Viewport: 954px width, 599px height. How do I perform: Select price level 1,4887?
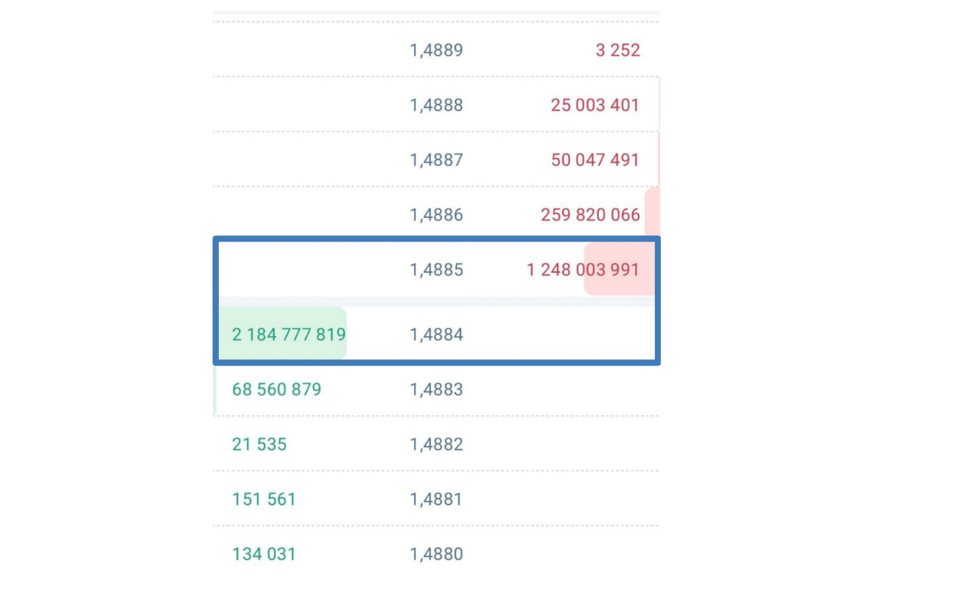point(436,160)
